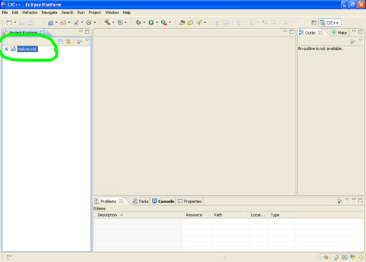
Task: Click the C/C++ perspective button
Action: point(329,22)
